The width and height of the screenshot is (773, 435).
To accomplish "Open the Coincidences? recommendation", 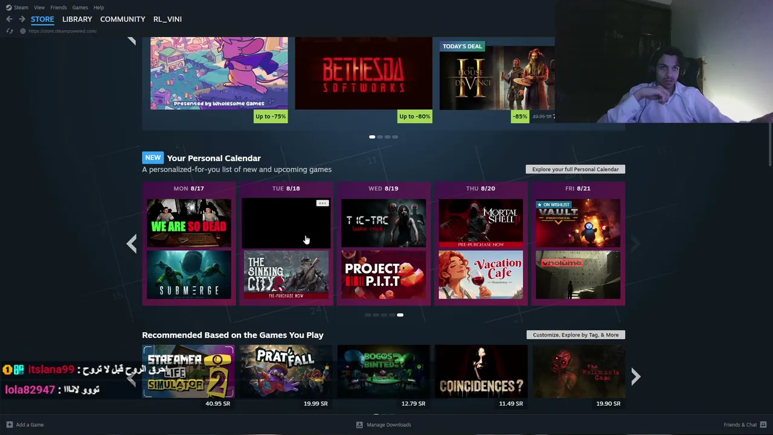I will (x=481, y=372).
